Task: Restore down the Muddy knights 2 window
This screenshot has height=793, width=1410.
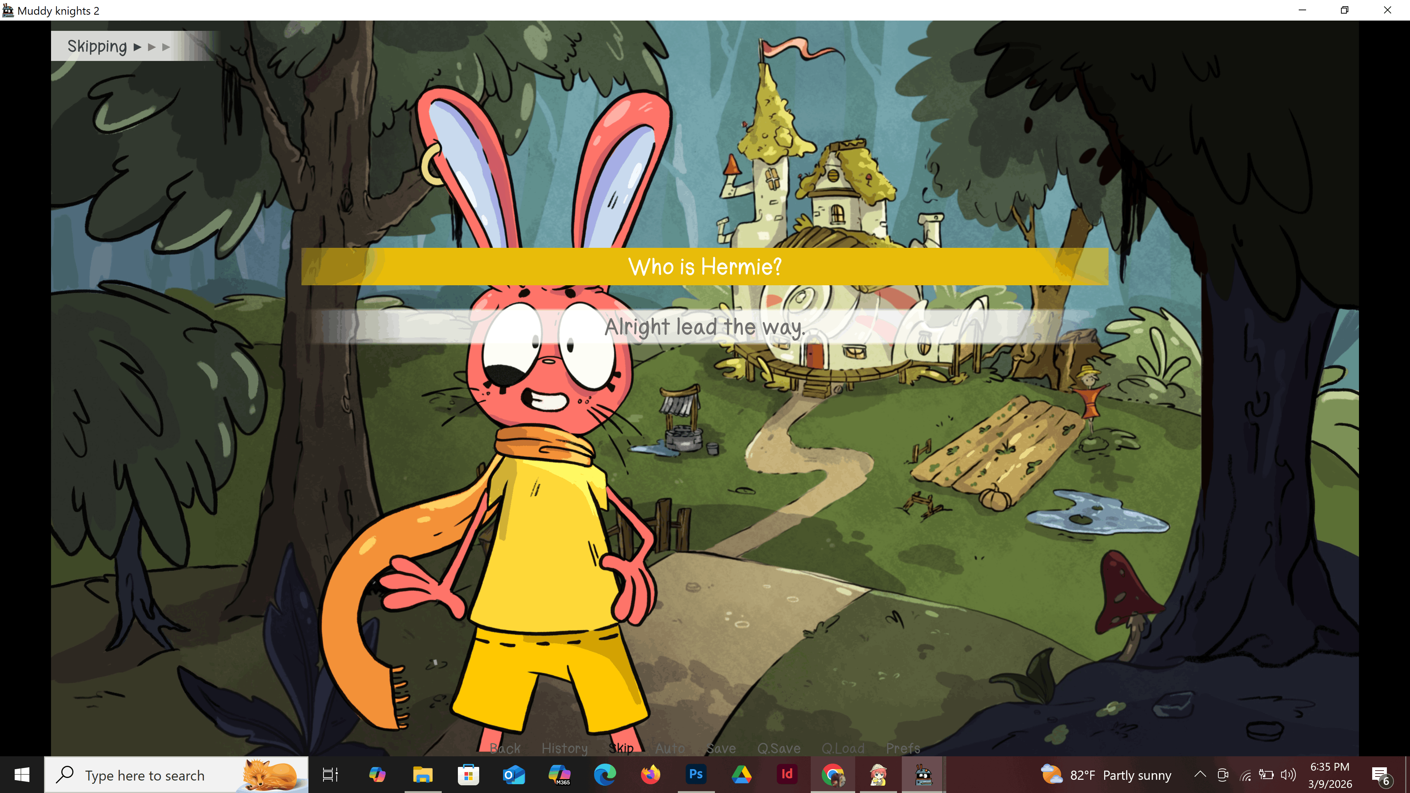Action: [1345, 10]
